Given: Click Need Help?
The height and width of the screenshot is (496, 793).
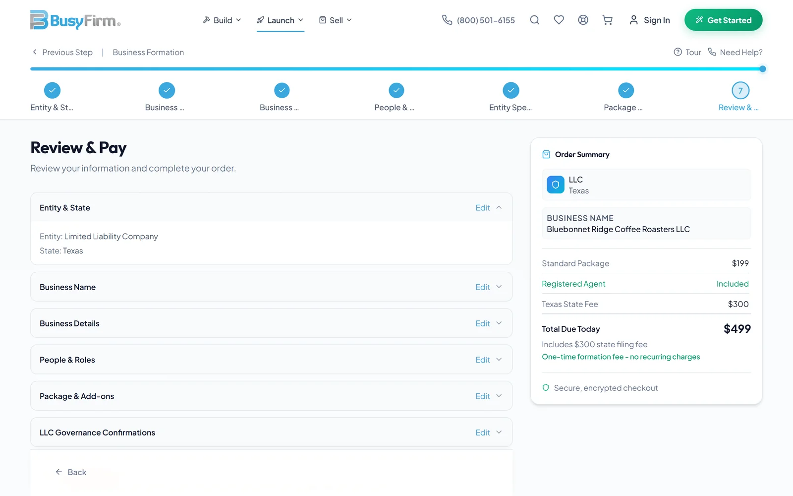Looking at the screenshot, I should coord(735,52).
